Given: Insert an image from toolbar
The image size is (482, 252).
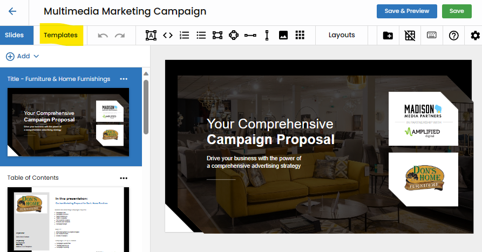Looking at the screenshot, I should pos(283,36).
